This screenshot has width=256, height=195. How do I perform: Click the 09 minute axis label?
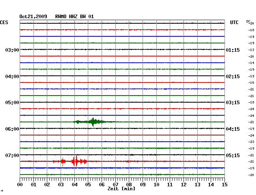(x=143, y=184)
